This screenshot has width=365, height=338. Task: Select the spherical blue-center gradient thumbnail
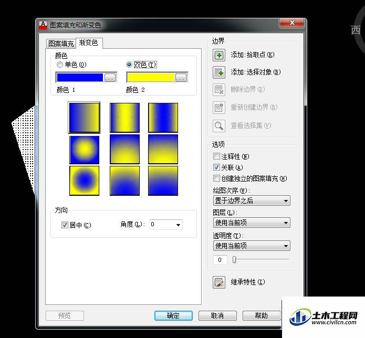tap(84, 181)
